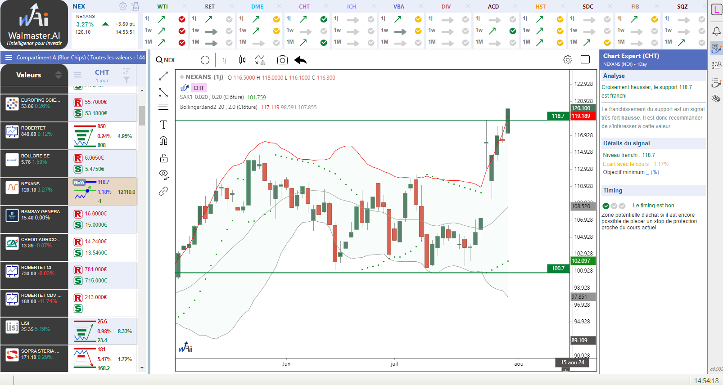Toggle chart fullscreen square button
This screenshot has width=723, height=385.
pyautogui.click(x=585, y=59)
